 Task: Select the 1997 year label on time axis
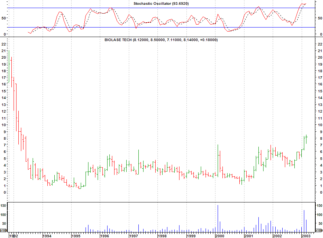click(133, 236)
